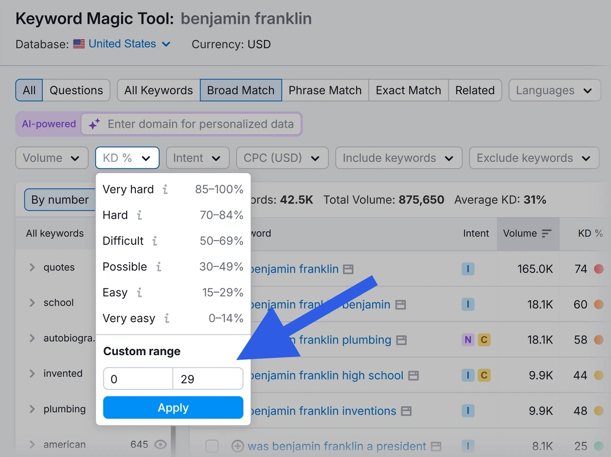Click the Volume column sort icon
Viewport: 611px width, 457px height.
click(546, 234)
